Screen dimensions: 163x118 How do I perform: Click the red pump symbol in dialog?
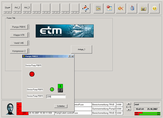(32, 74)
